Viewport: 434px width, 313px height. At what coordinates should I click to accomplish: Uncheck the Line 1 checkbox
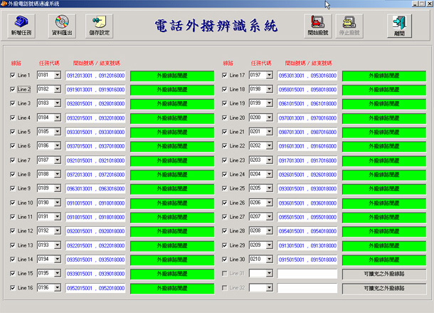point(13,75)
